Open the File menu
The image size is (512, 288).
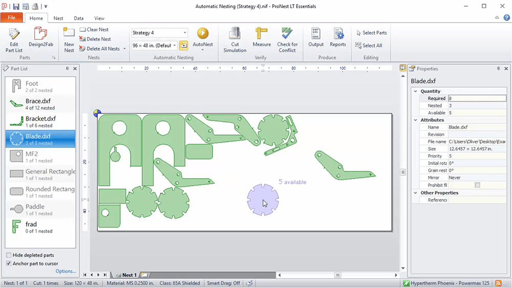click(x=11, y=18)
